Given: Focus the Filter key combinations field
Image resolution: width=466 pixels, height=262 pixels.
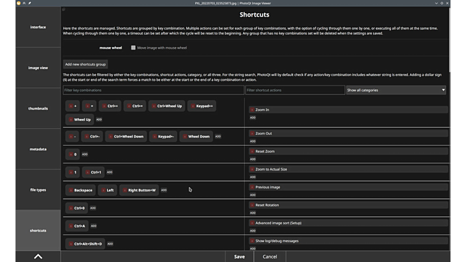Looking at the screenshot, I should pyautogui.click(x=153, y=90).
